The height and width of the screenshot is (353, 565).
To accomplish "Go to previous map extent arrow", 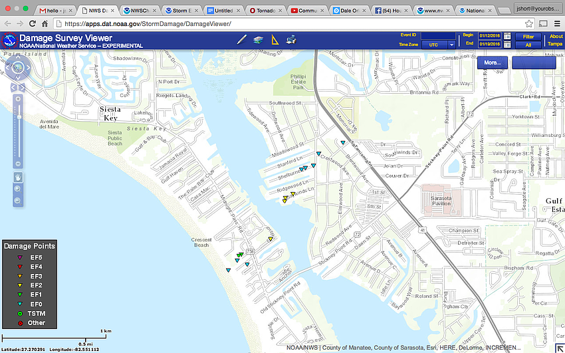I will point(14,88).
